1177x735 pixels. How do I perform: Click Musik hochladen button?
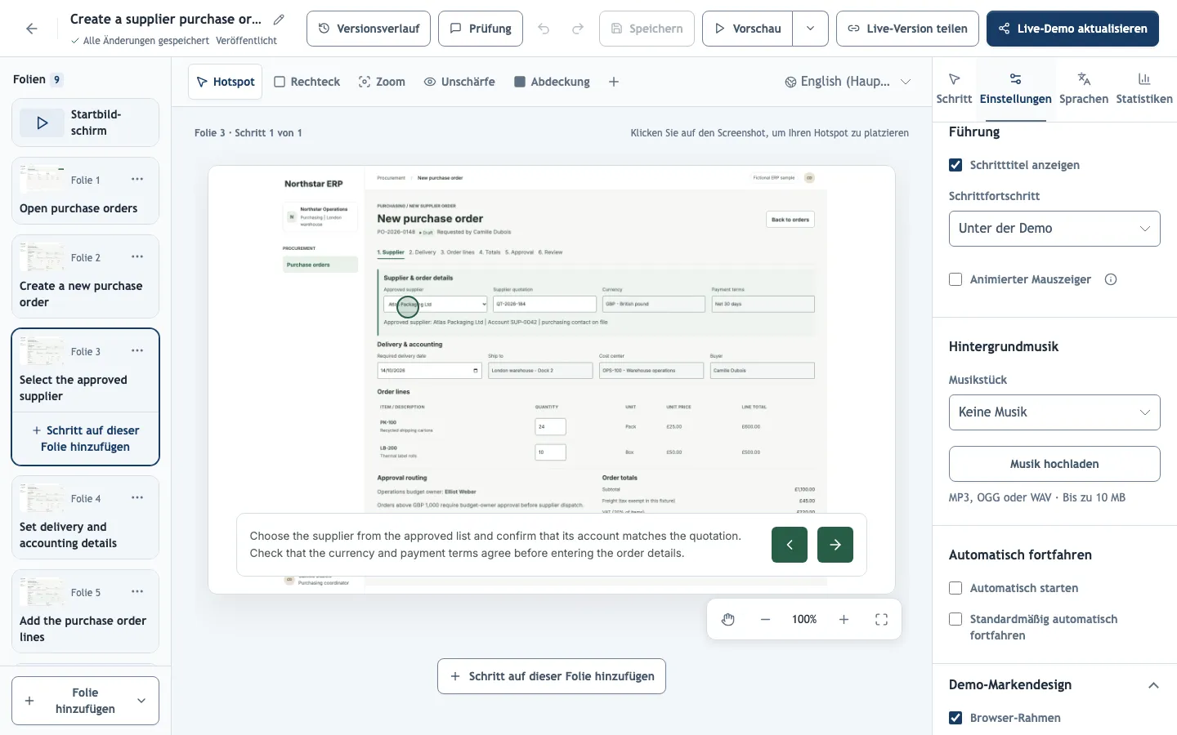point(1054,464)
